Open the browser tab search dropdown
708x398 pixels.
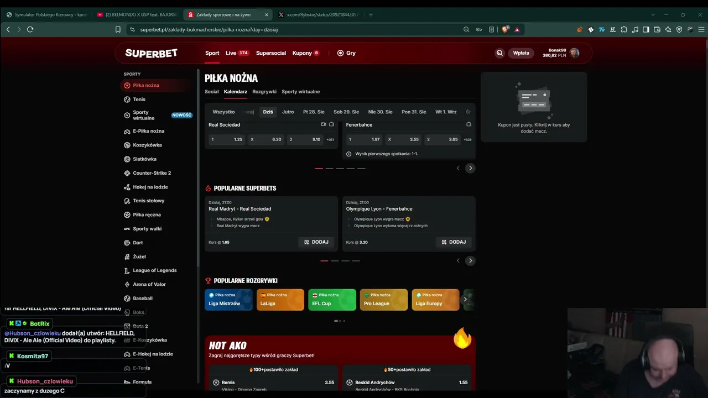click(653, 14)
